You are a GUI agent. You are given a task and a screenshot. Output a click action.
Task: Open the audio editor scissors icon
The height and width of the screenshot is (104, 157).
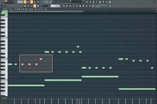(90, 2)
